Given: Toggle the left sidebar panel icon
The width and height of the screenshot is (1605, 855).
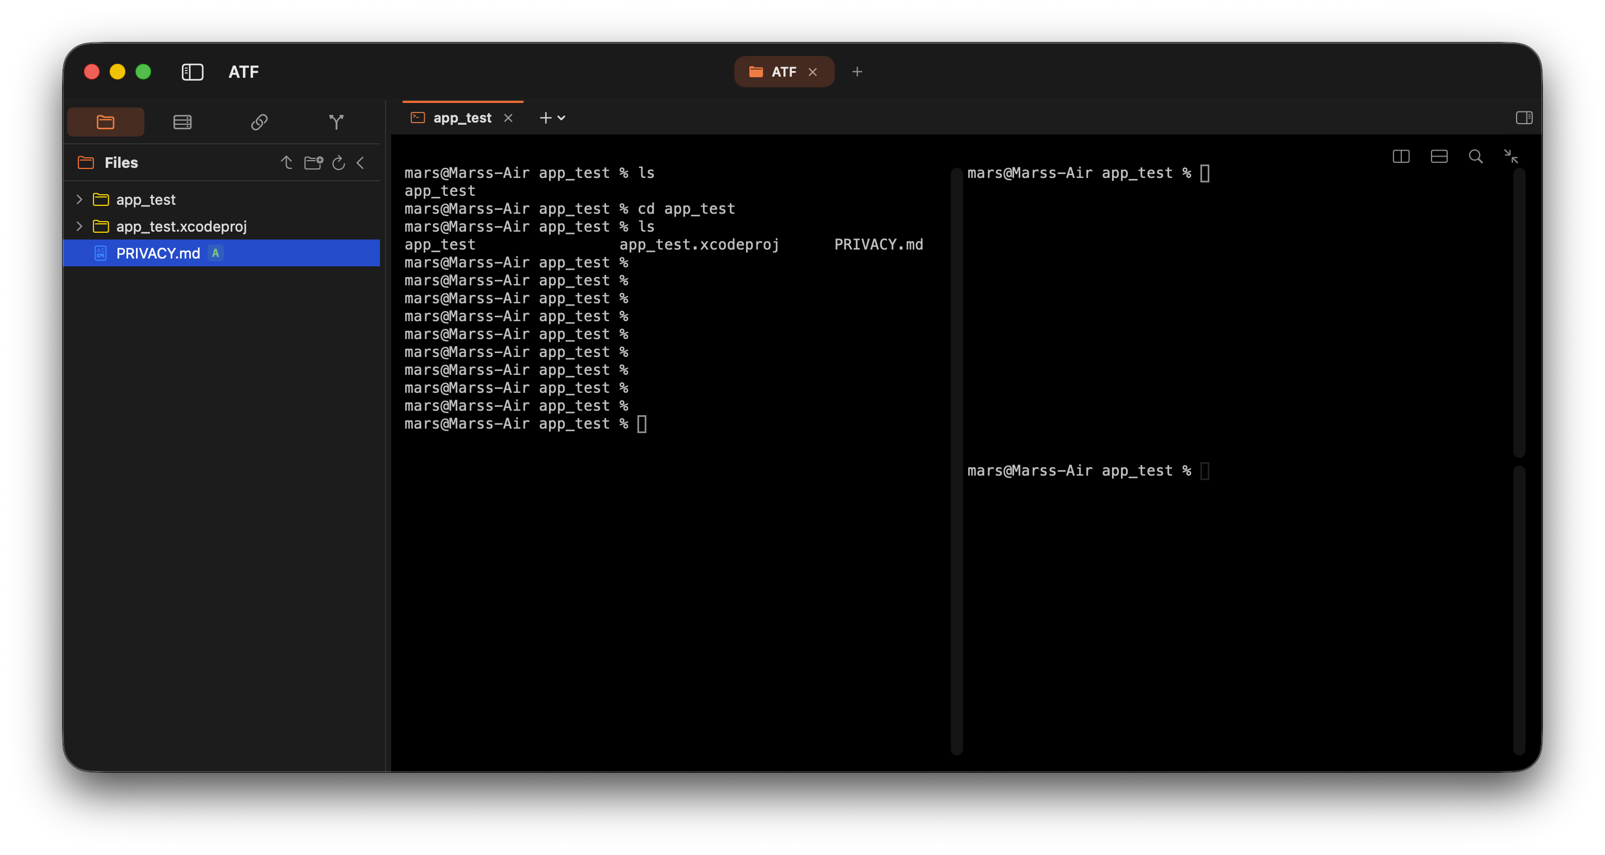Looking at the screenshot, I should tap(193, 72).
